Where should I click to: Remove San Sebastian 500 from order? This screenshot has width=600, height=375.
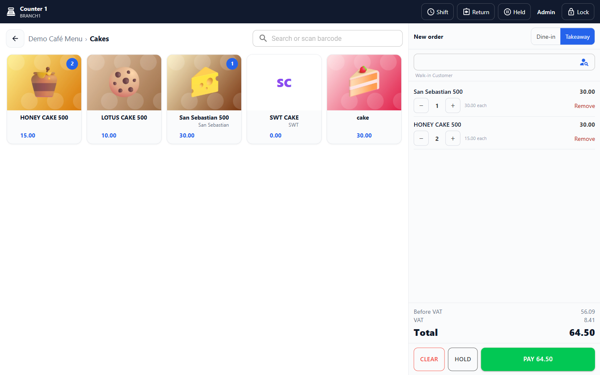click(585, 106)
